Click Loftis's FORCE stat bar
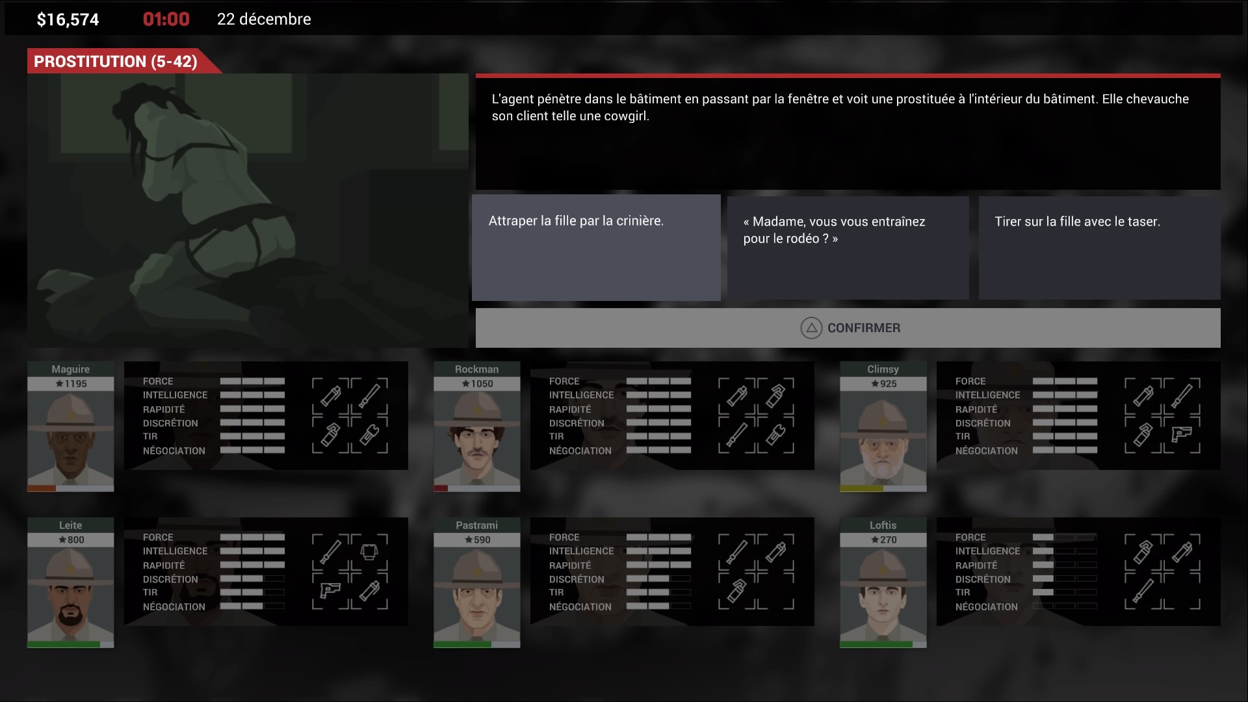 click(1065, 538)
